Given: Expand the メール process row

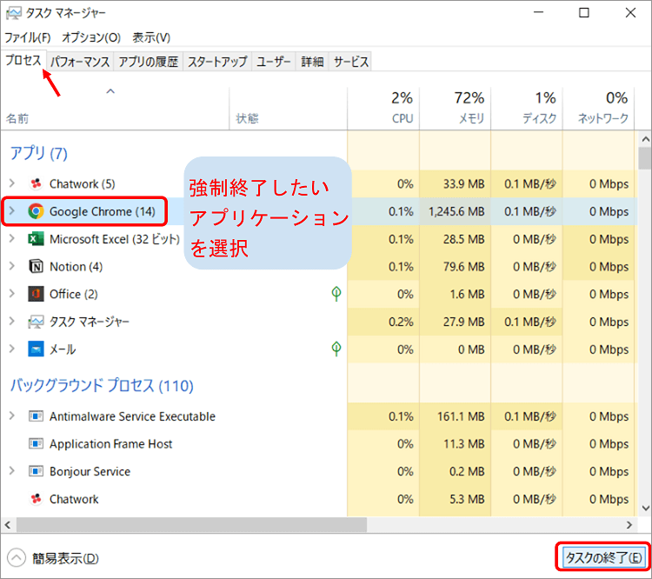Looking at the screenshot, I should (12, 349).
